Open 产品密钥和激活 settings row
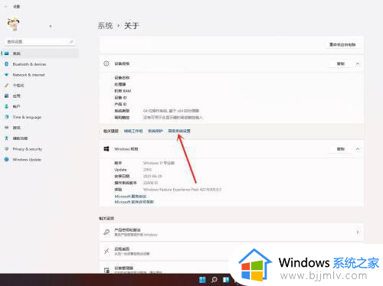Viewport: 383px width, 286px height. click(231, 232)
